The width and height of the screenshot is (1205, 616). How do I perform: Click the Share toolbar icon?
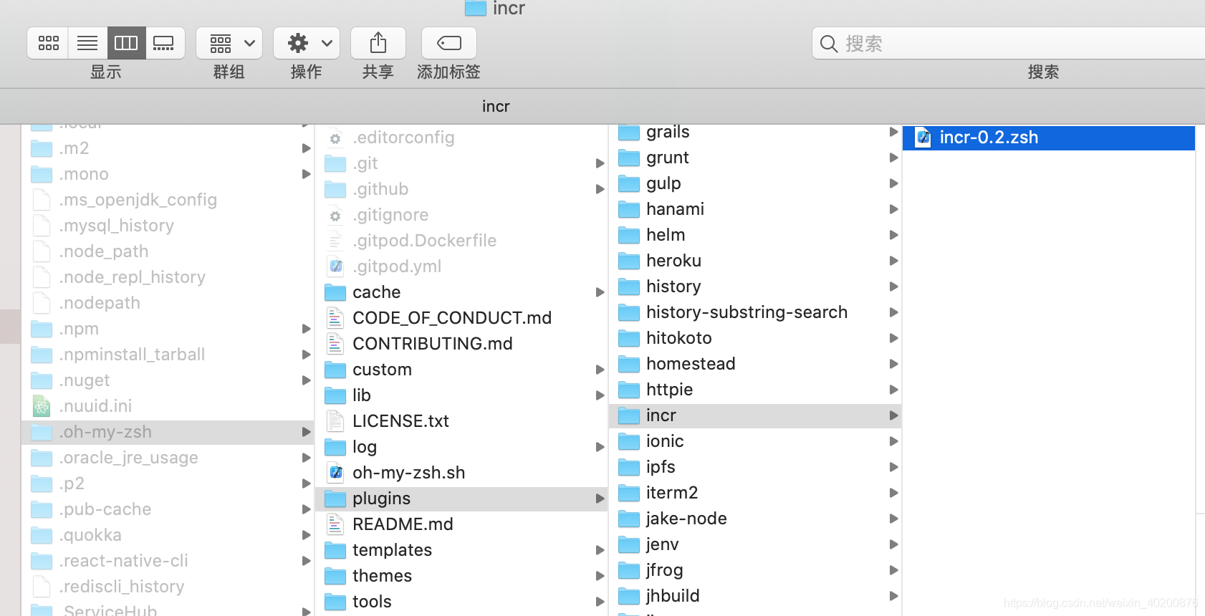(378, 43)
